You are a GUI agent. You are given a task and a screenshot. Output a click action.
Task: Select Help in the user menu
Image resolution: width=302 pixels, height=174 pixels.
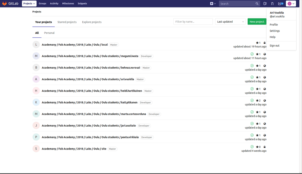[x=273, y=37]
